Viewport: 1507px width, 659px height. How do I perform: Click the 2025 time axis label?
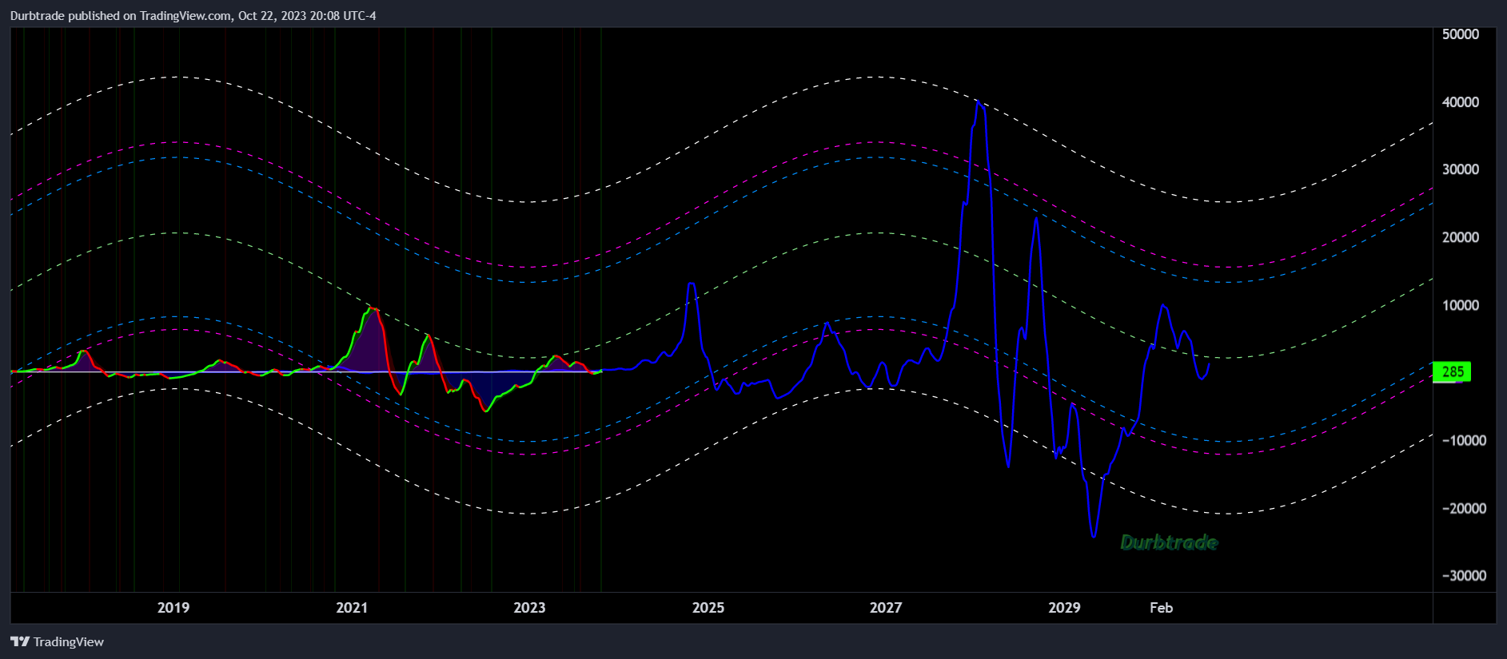tap(708, 608)
